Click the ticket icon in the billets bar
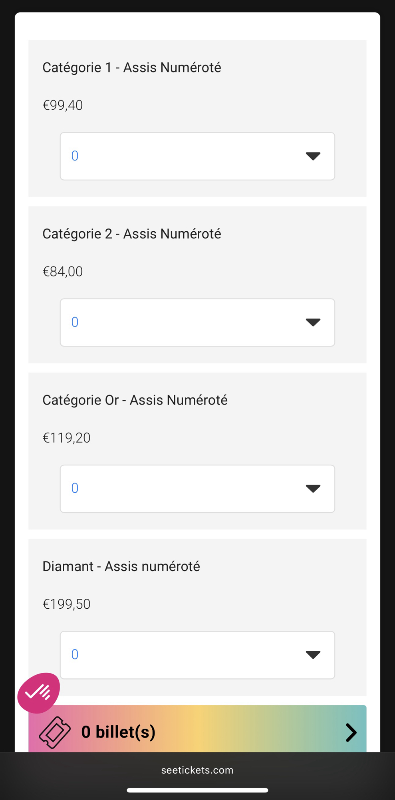The height and width of the screenshot is (800, 395). pos(55,732)
